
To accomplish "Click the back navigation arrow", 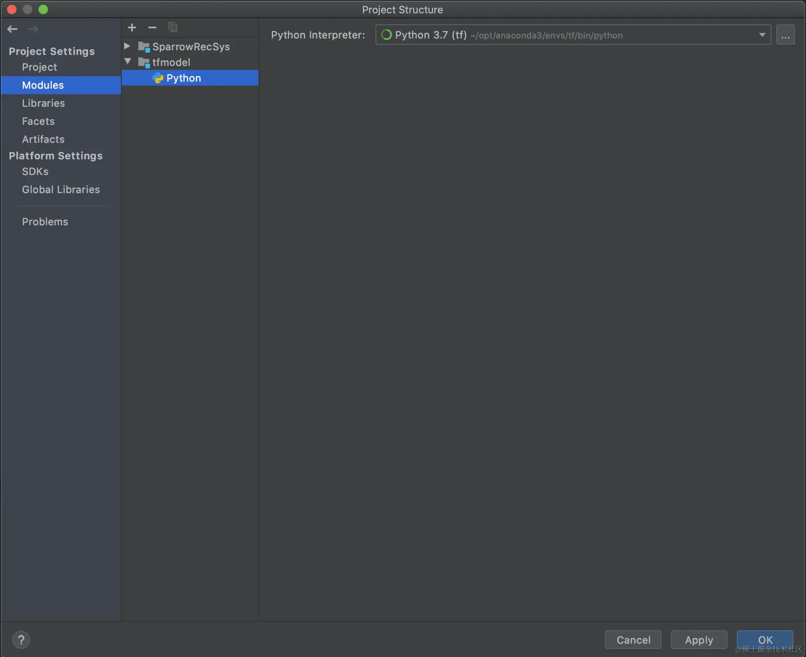I will [x=12, y=29].
